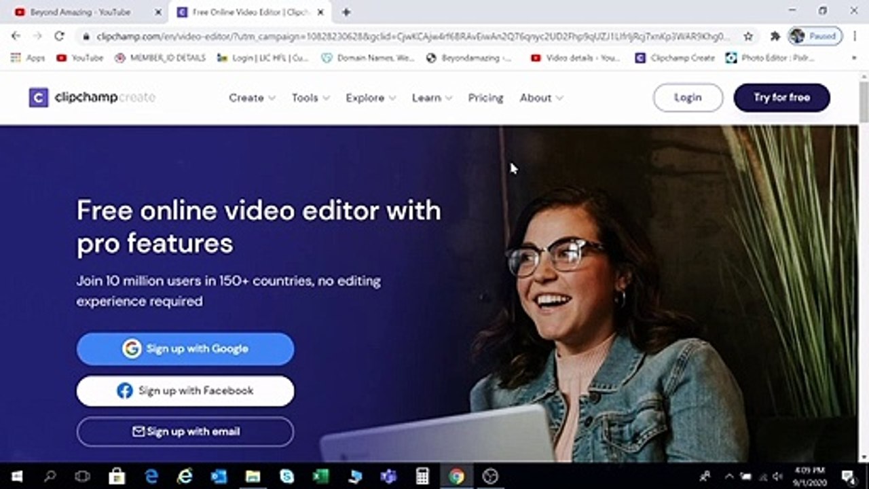The height and width of the screenshot is (489, 869).
Task: Click the Paused profile button
Action: pos(815,36)
